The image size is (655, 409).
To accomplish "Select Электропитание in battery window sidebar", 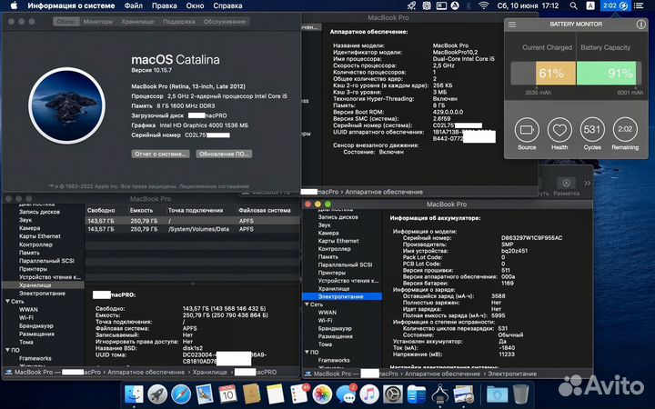I will pyautogui.click(x=342, y=296).
